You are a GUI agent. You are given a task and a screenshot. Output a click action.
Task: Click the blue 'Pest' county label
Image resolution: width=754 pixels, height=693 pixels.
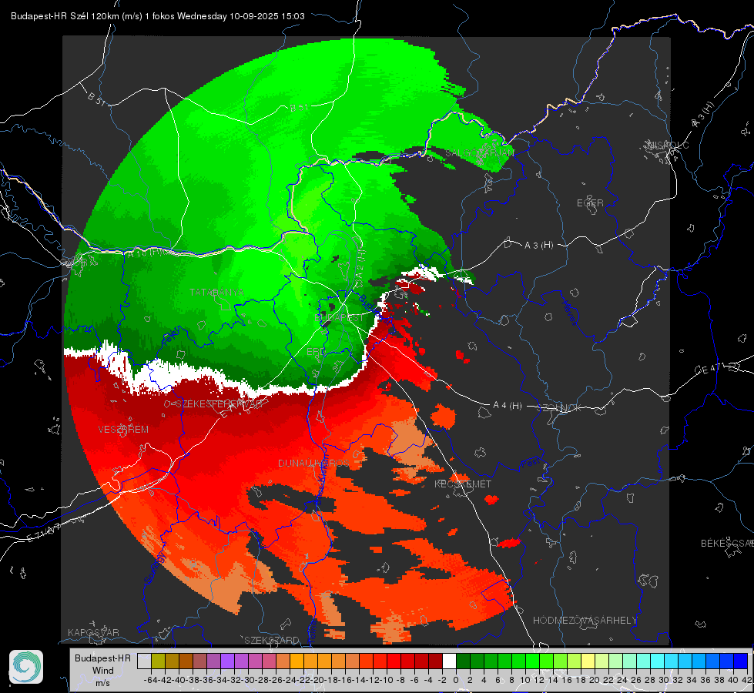point(531,463)
